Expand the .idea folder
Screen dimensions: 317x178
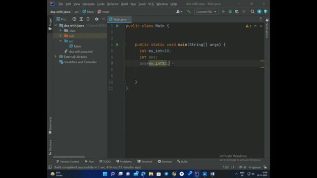pos(60,31)
